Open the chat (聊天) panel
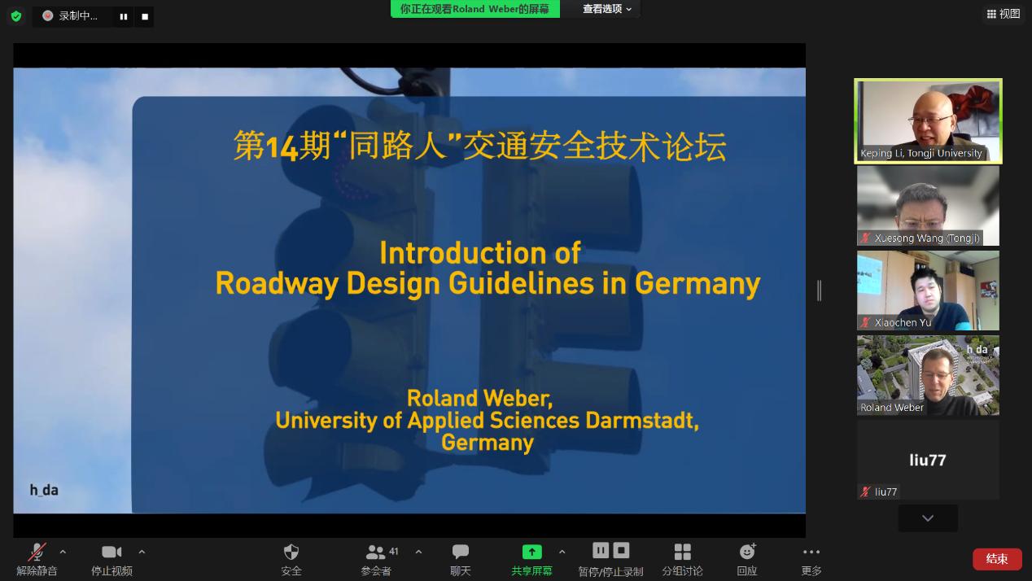Viewport: 1032px width, 581px height. pyautogui.click(x=461, y=553)
